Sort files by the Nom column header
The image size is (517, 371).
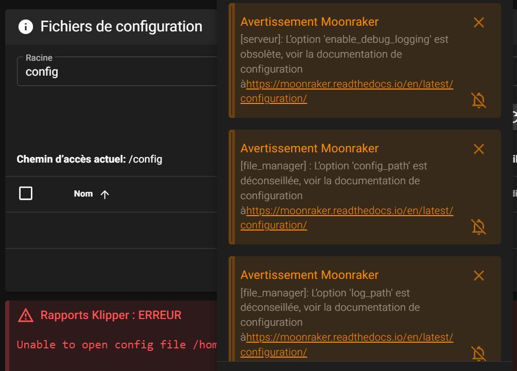(x=83, y=194)
